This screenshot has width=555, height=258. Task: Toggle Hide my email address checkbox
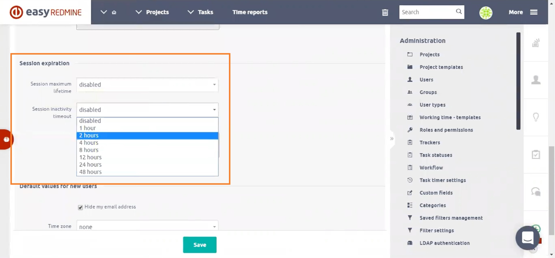coord(80,207)
